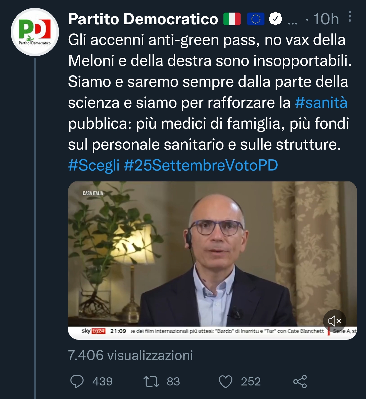Image resolution: width=366 pixels, height=399 pixels.
Task: Open the #Scegli hashtag link
Action: pos(94,165)
